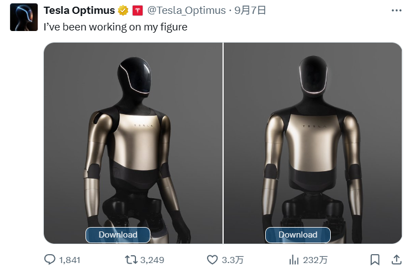This screenshot has height=273, width=414.
Task: Repost this tweet using the retweet icon
Action: point(131,259)
